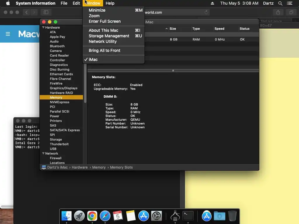Open Finder from the Dock
Screen dimensions: 299x224
66,216
